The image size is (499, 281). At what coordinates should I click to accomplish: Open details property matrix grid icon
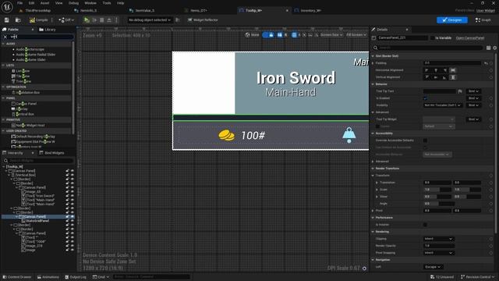[x=489, y=48]
